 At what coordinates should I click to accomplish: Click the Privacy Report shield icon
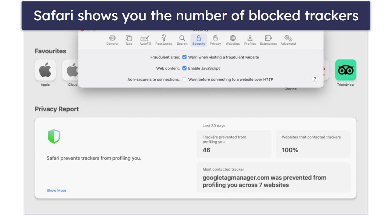54,136
